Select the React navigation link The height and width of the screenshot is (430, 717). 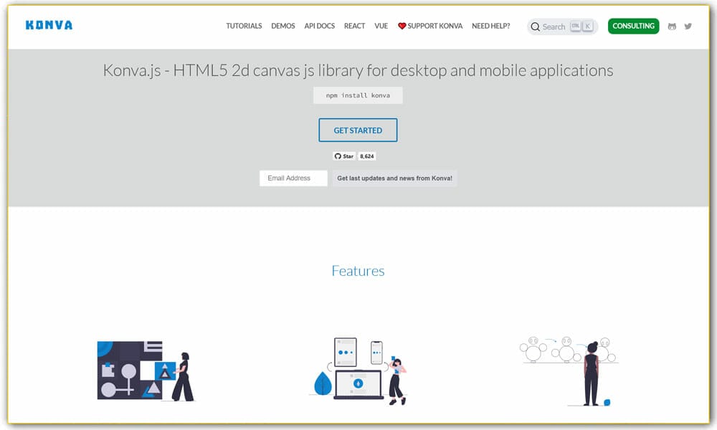(x=354, y=26)
